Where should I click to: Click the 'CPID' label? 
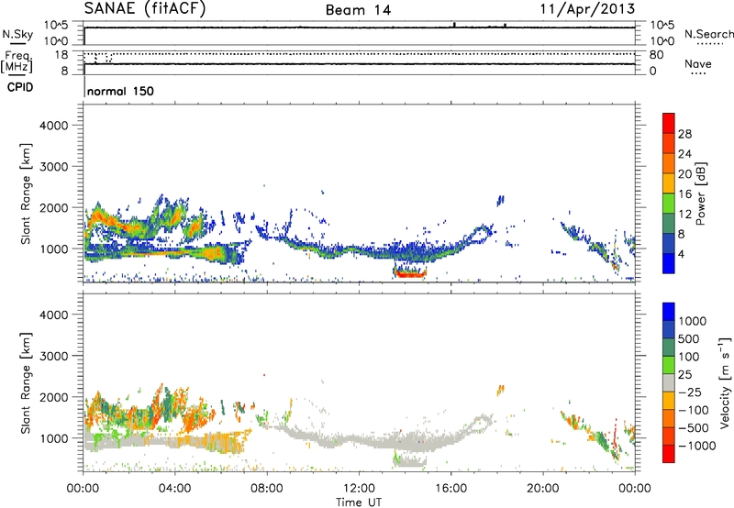[x=20, y=87]
